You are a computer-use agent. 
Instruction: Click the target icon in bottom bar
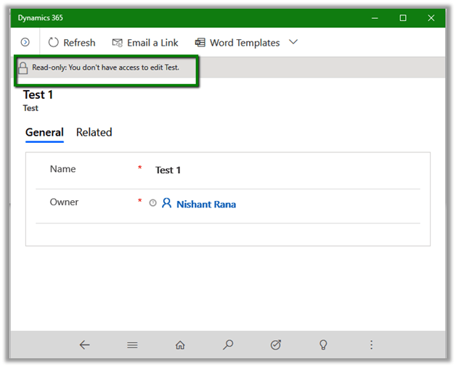[x=276, y=345]
